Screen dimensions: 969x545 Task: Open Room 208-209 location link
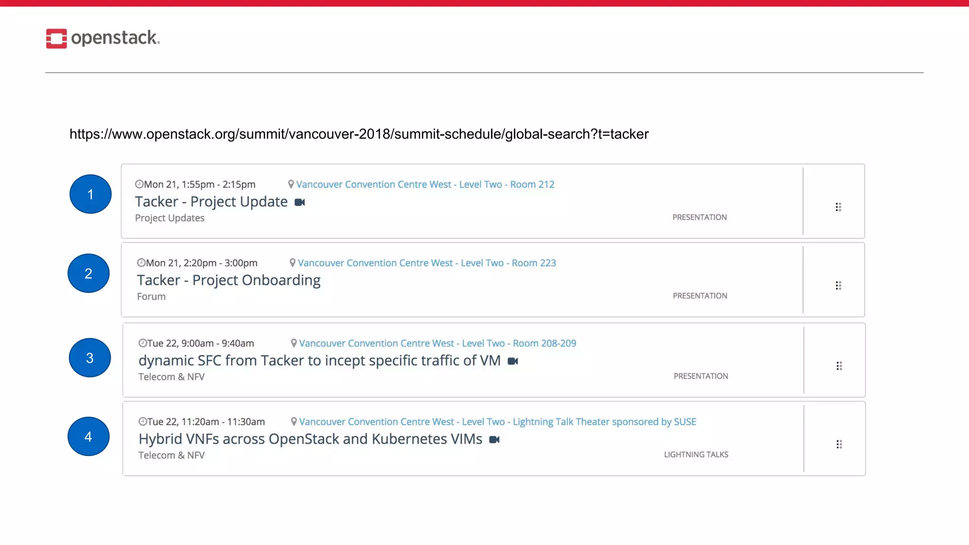pos(437,343)
